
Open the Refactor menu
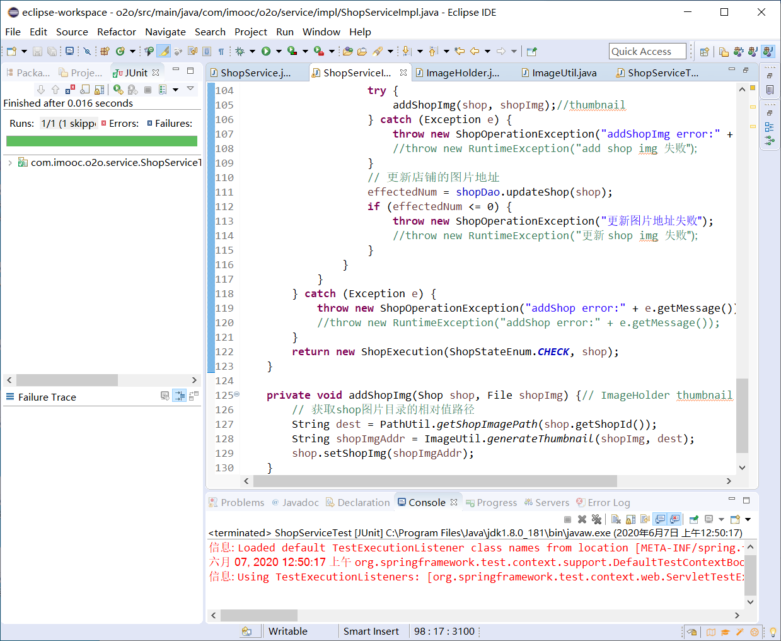116,32
